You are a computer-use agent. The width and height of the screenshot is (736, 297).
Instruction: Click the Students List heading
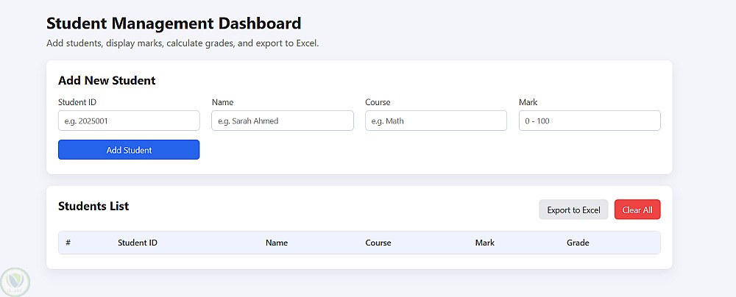coord(93,206)
